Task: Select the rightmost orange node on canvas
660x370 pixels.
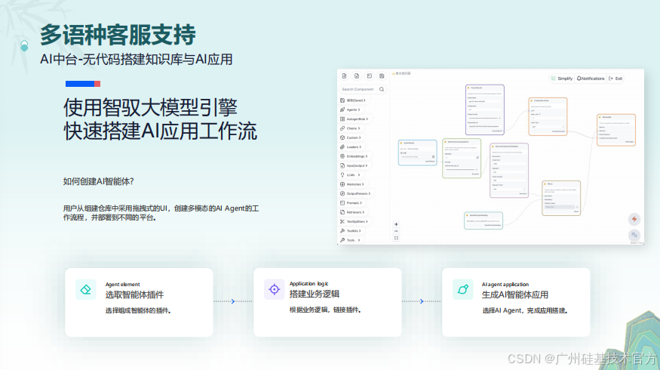Action: pos(616,130)
